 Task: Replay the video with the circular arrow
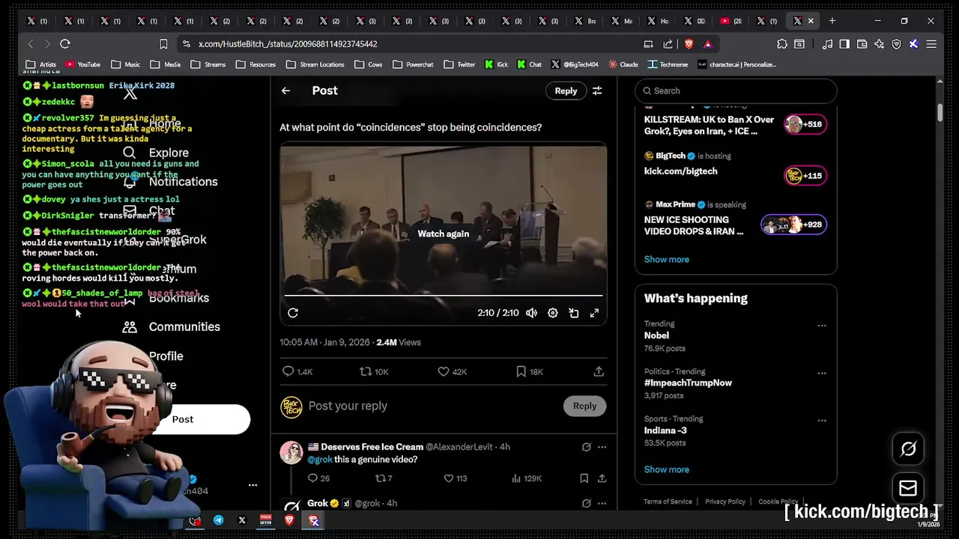(293, 313)
